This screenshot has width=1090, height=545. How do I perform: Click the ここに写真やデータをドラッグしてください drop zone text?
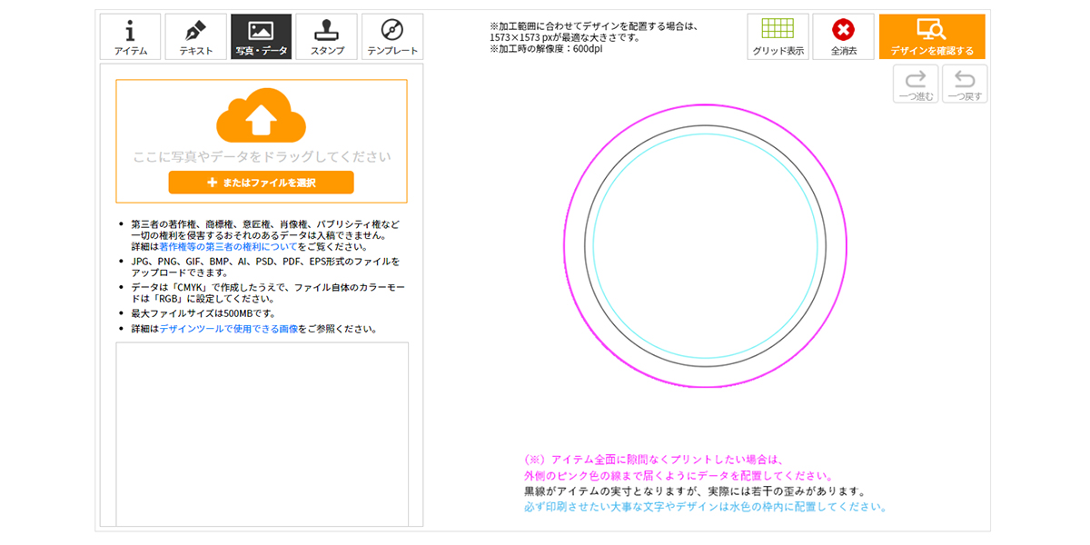click(x=263, y=157)
